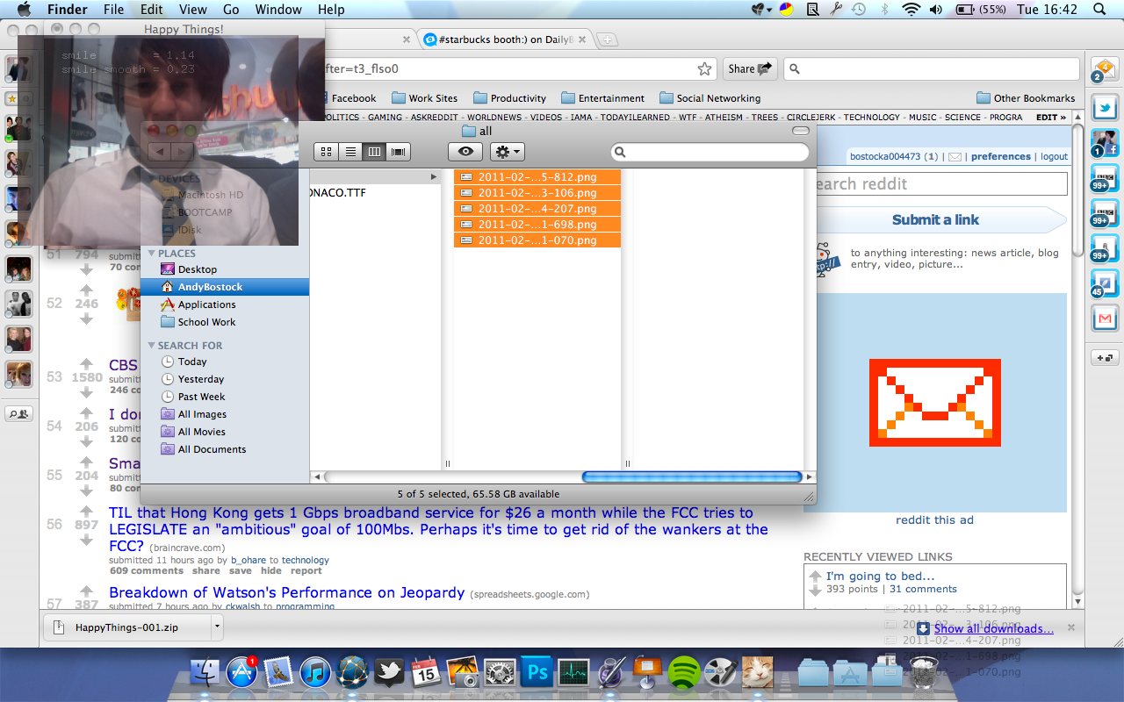Switch Finder to list view

tap(350, 152)
